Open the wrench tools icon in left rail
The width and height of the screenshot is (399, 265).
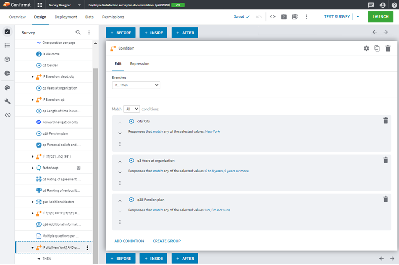tap(7, 101)
